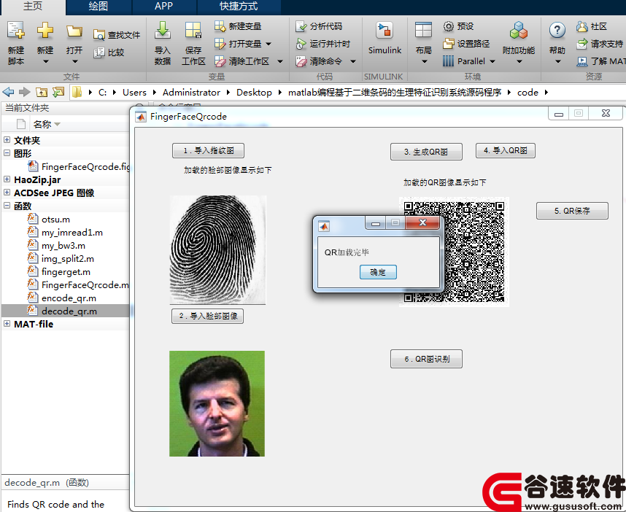Click the Parallel icon

(x=448, y=61)
